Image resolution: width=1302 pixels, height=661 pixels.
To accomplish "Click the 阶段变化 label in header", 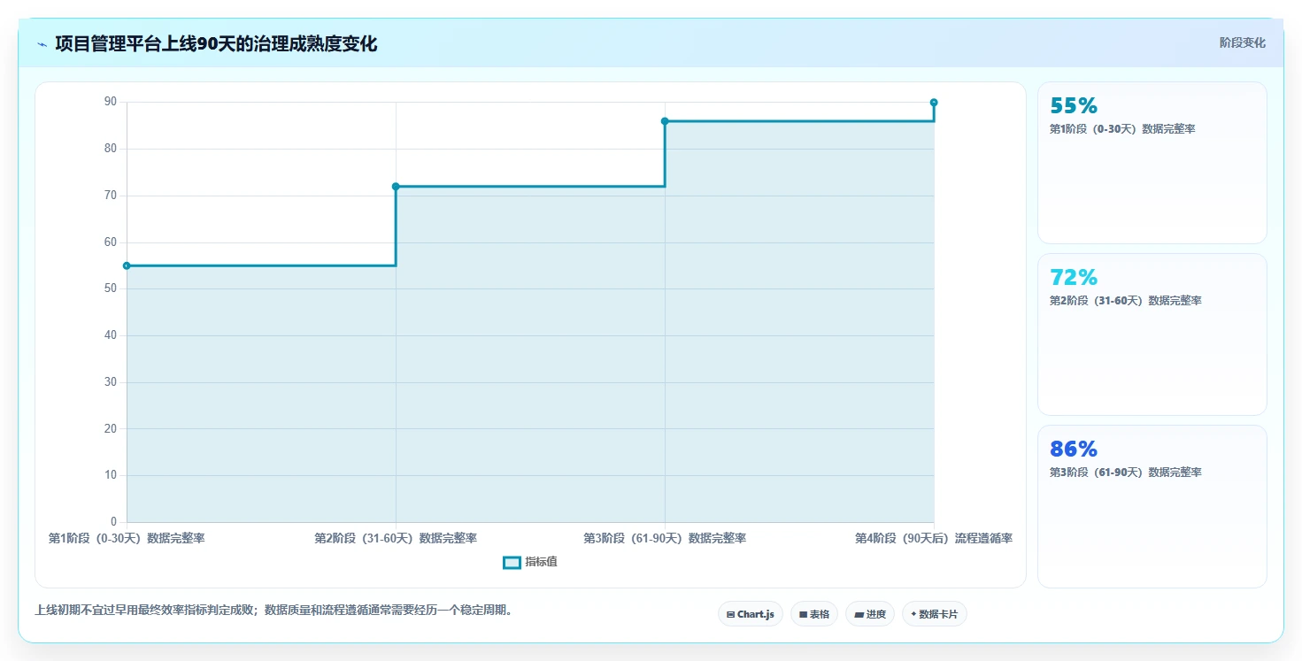I will 1243,42.
